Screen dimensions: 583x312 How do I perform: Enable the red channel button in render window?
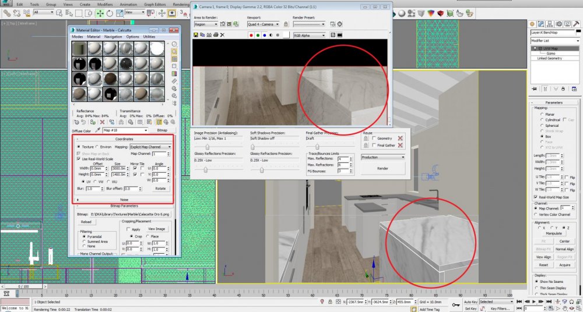coord(251,35)
